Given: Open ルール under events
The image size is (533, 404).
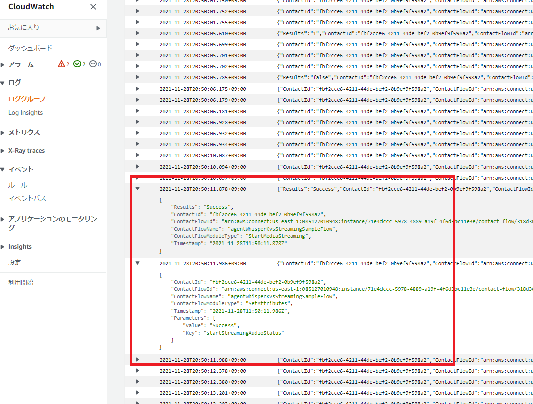Looking at the screenshot, I should [17, 185].
